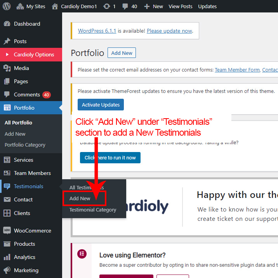Click Add New button beside Portfolio heading

click(122, 53)
